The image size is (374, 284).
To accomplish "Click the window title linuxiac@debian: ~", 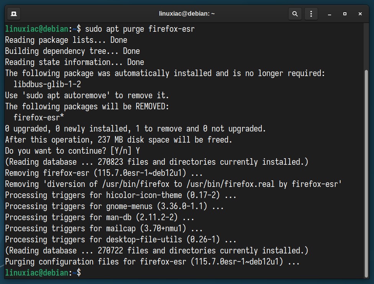I will click(187, 13).
